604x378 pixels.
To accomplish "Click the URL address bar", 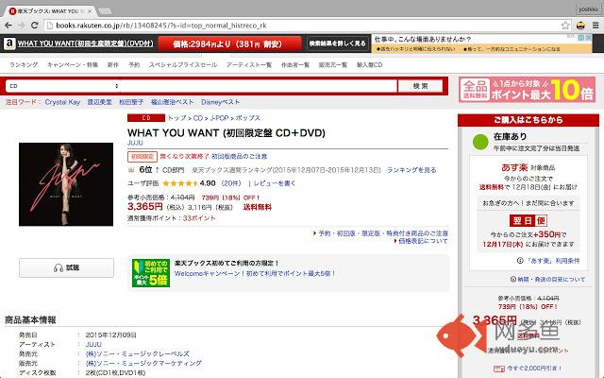I will coord(306,26).
